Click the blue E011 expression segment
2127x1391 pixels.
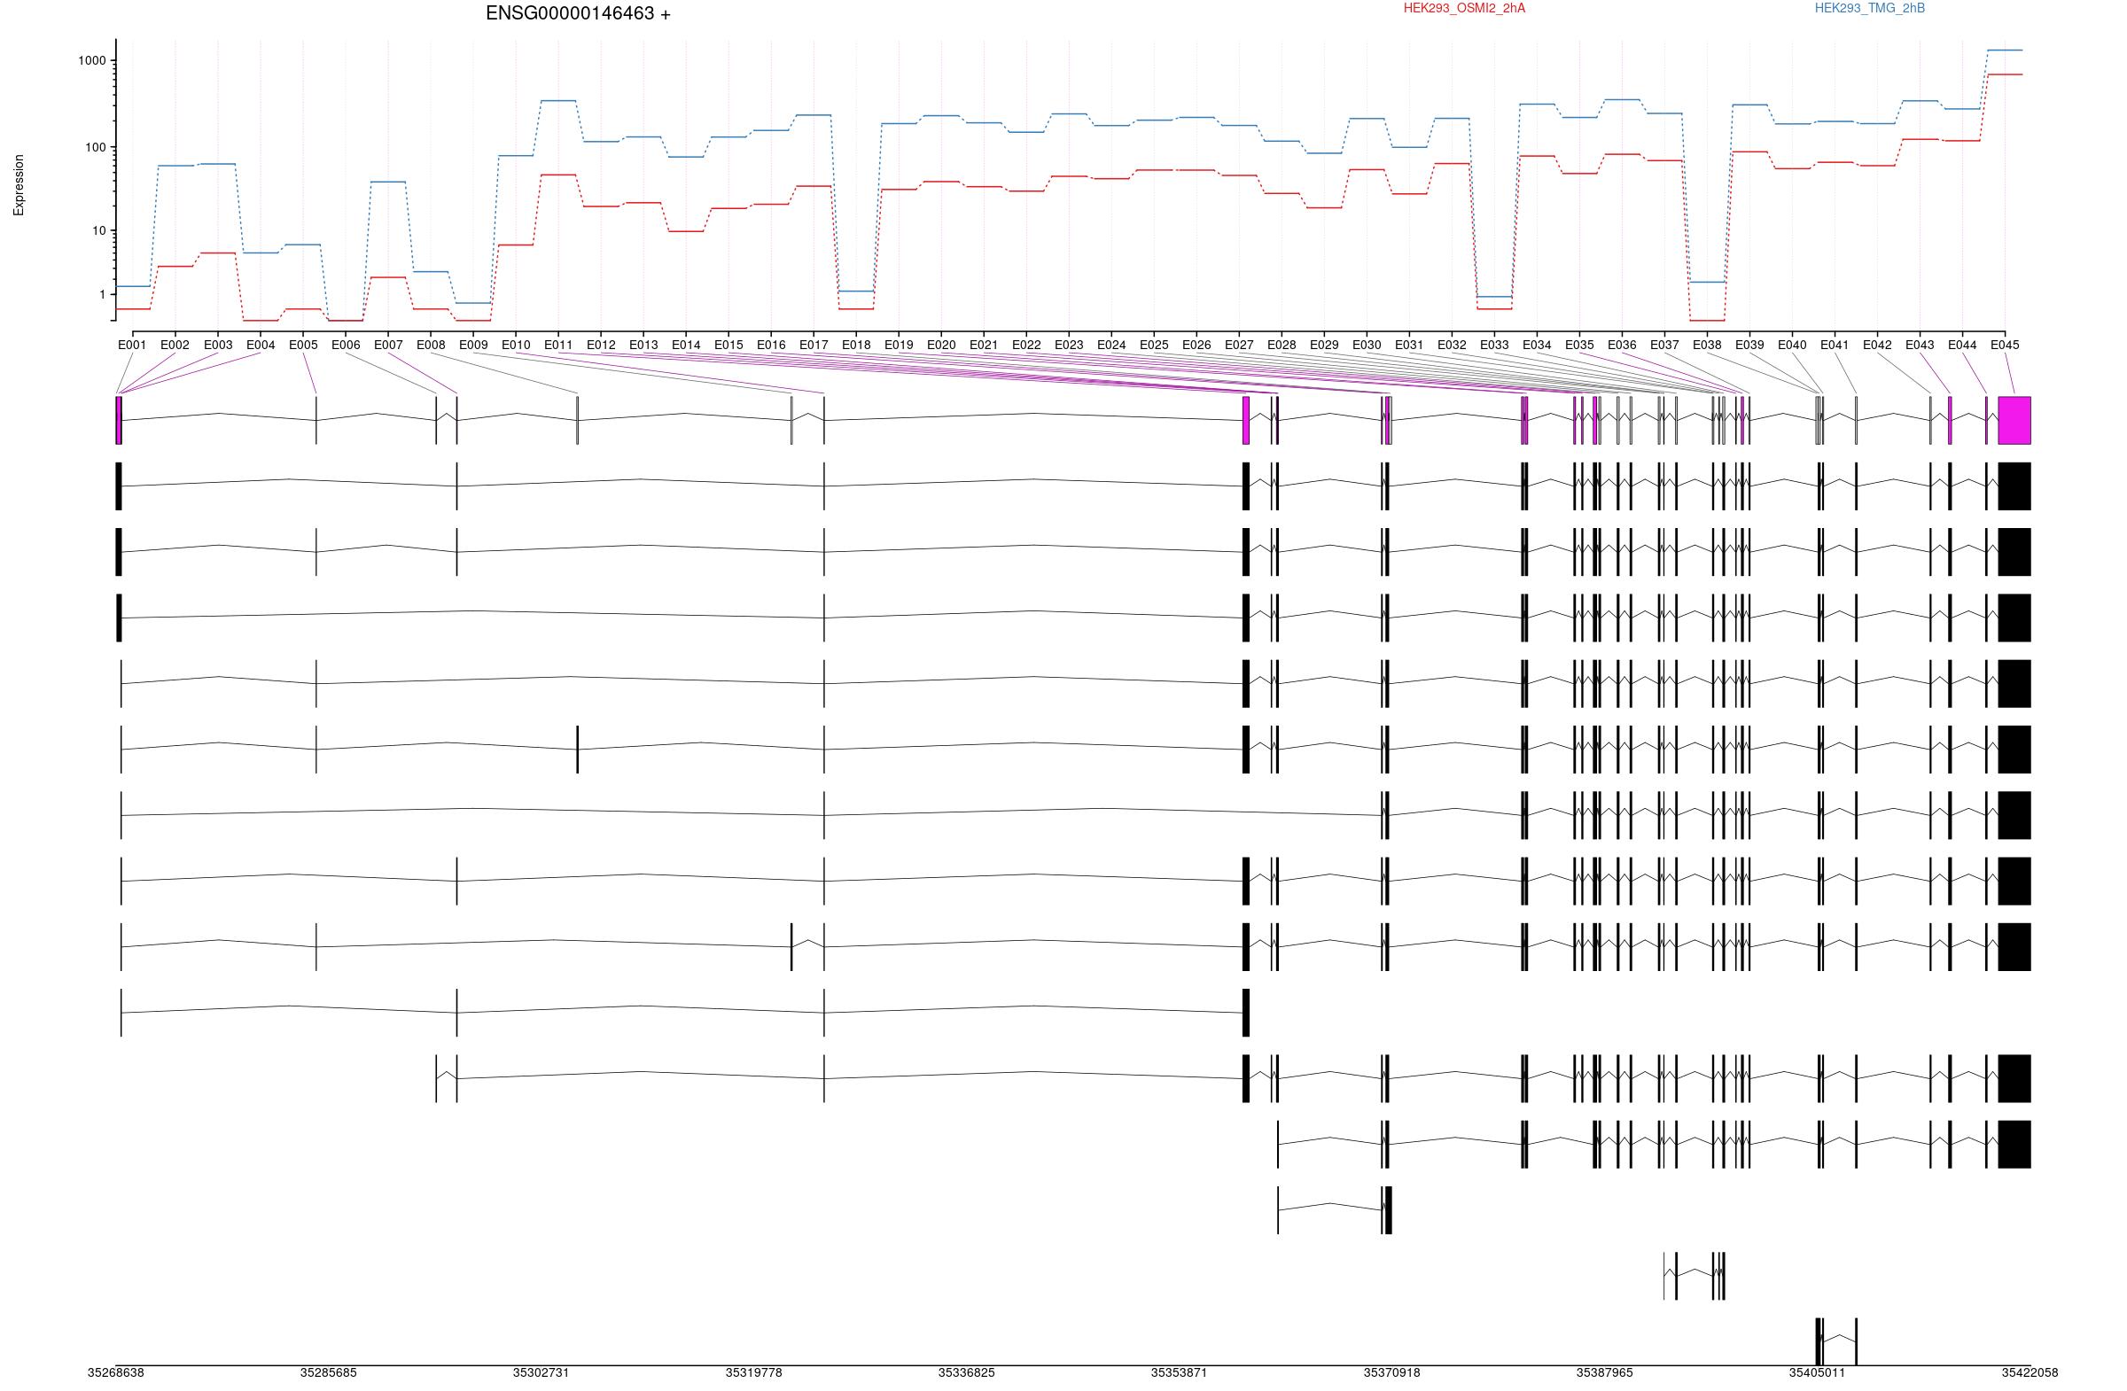tap(558, 101)
